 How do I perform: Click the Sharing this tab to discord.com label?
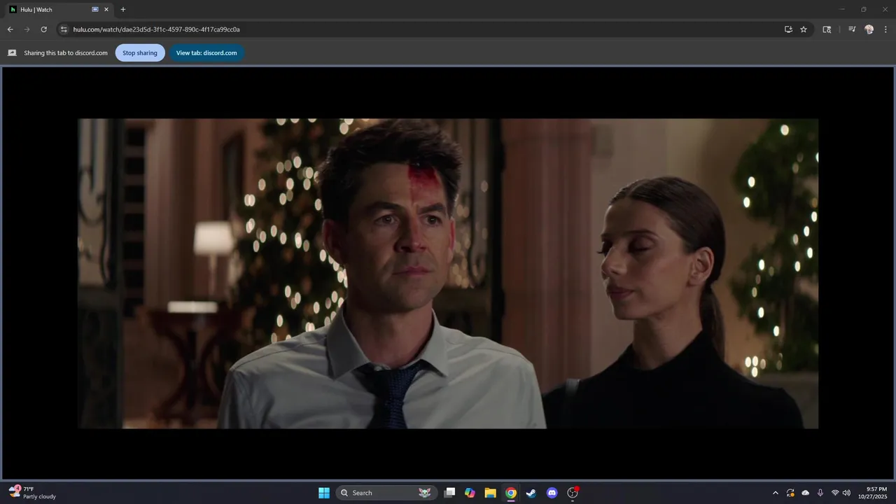point(66,53)
